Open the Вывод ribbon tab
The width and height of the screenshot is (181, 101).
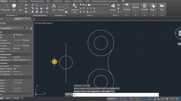[x=68, y=1]
